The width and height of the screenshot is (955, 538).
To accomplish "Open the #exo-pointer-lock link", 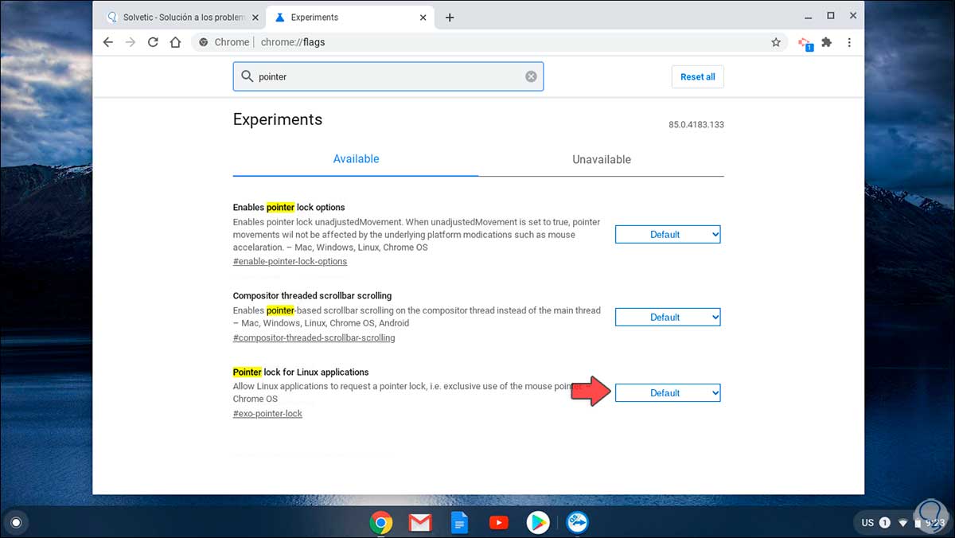I will coord(267,414).
